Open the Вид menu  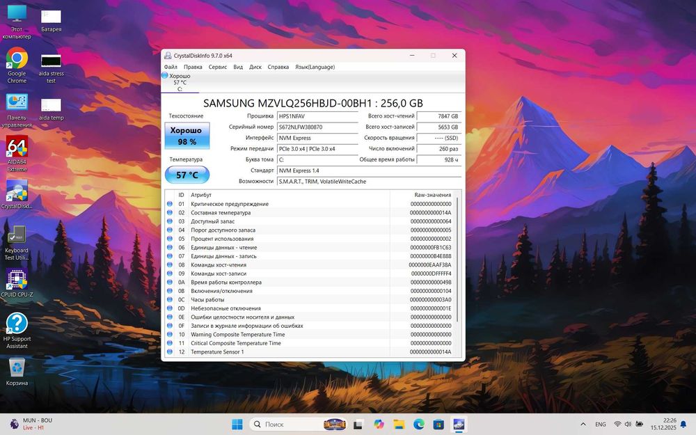(238, 67)
